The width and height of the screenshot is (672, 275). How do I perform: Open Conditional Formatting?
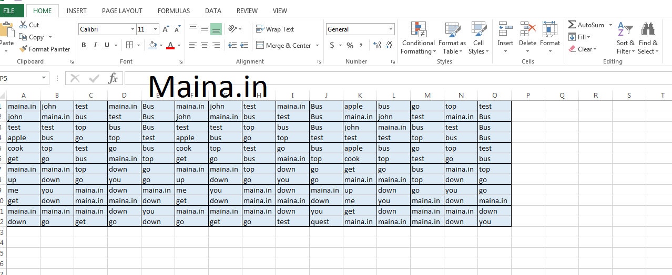coord(418,38)
